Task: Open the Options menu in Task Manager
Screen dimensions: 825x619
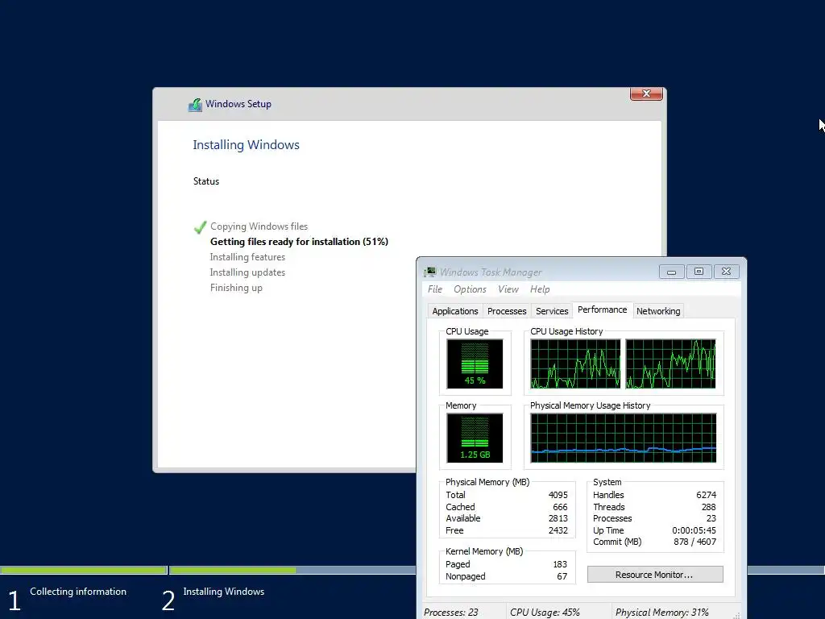Action: click(x=470, y=289)
